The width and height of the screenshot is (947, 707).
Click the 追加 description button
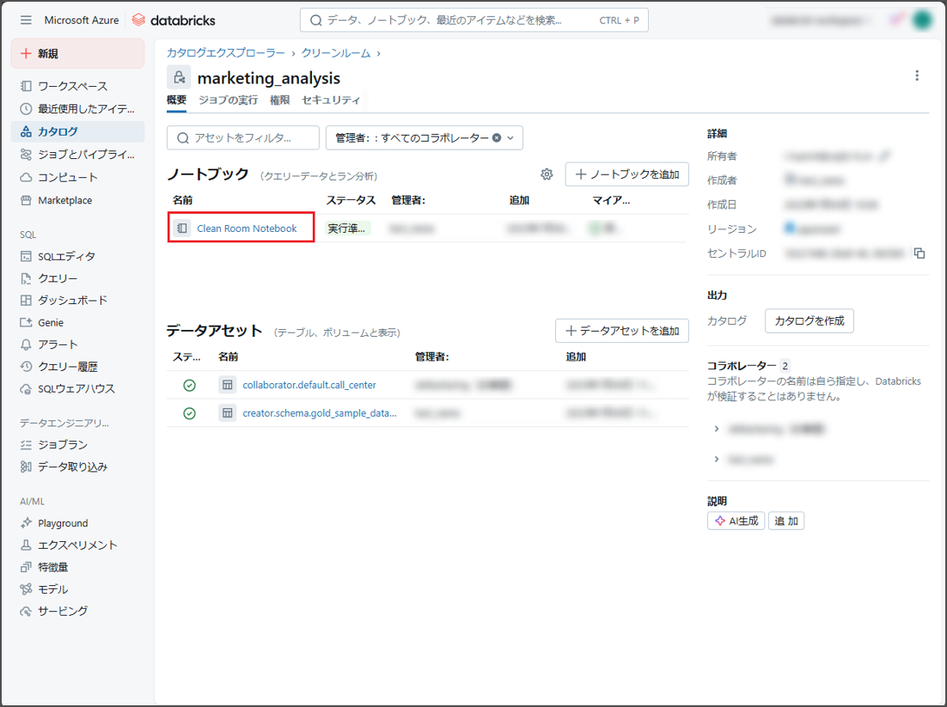pyautogui.click(x=786, y=521)
